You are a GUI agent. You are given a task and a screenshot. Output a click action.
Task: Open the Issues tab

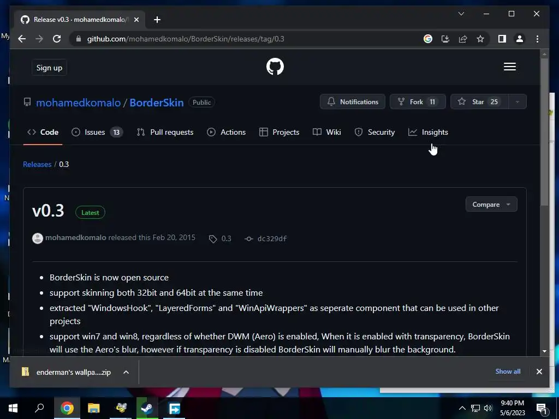pyautogui.click(x=97, y=132)
